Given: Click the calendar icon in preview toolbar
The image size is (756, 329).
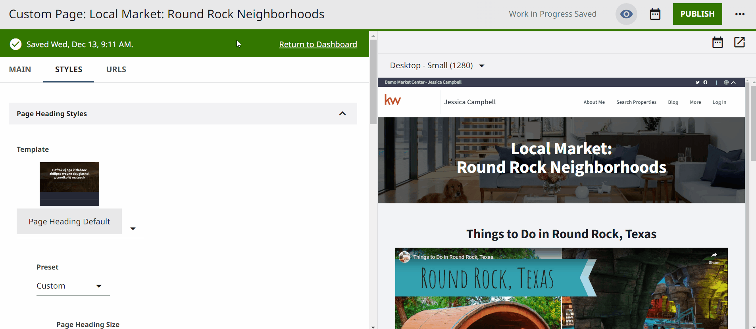Looking at the screenshot, I should (x=717, y=42).
